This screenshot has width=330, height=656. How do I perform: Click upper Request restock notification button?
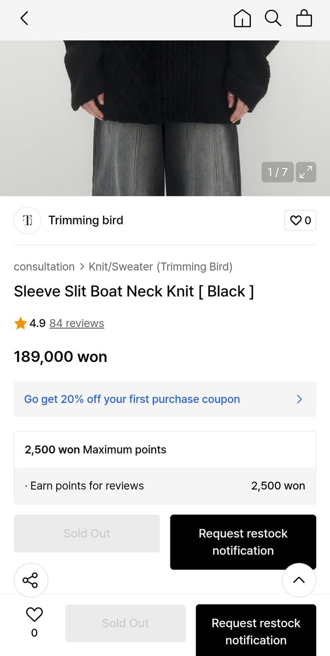[x=243, y=542]
